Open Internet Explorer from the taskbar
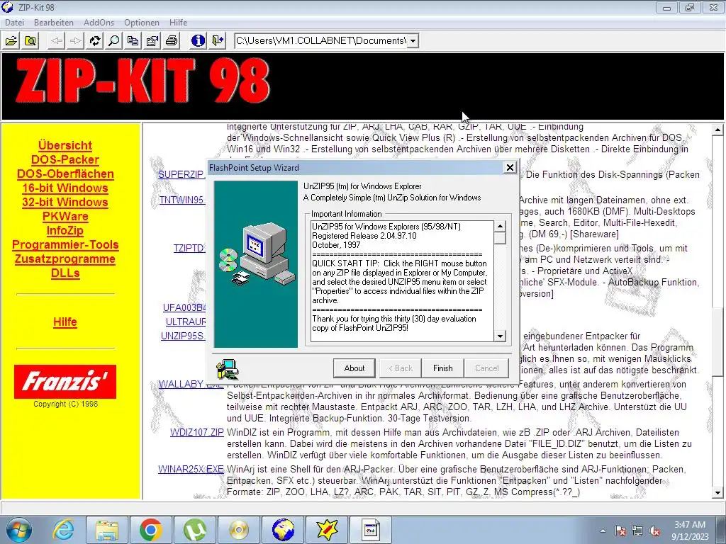This screenshot has width=726, height=544. (62, 530)
